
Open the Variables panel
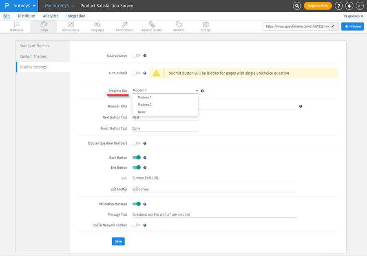pyautogui.click(x=178, y=26)
